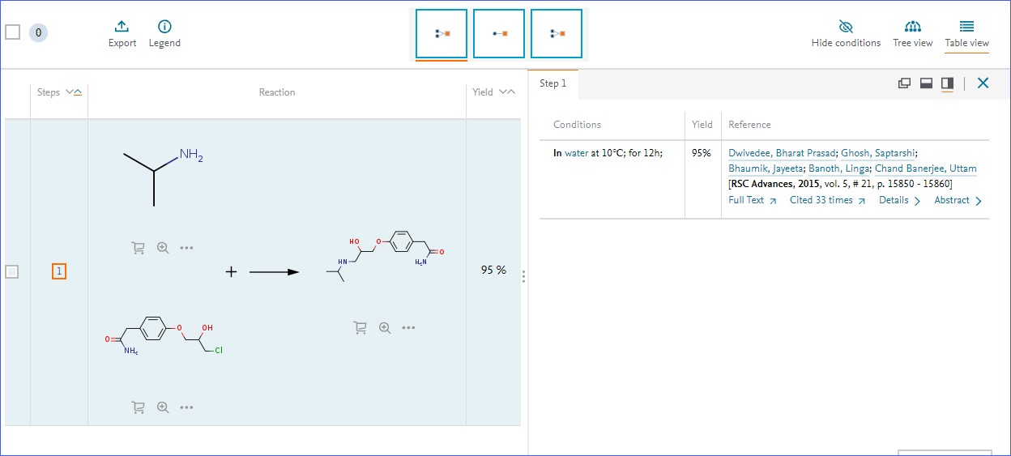
Task: Close the Step 1 details panel
Action: coord(983,83)
